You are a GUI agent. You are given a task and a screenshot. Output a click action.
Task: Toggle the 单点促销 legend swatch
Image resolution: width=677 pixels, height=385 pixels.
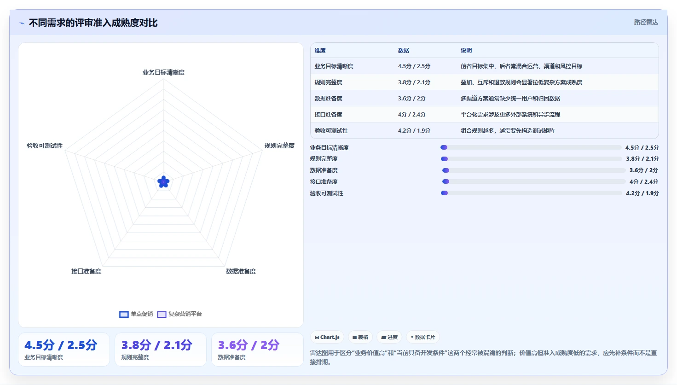pyautogui.click(x=124, y=315)
